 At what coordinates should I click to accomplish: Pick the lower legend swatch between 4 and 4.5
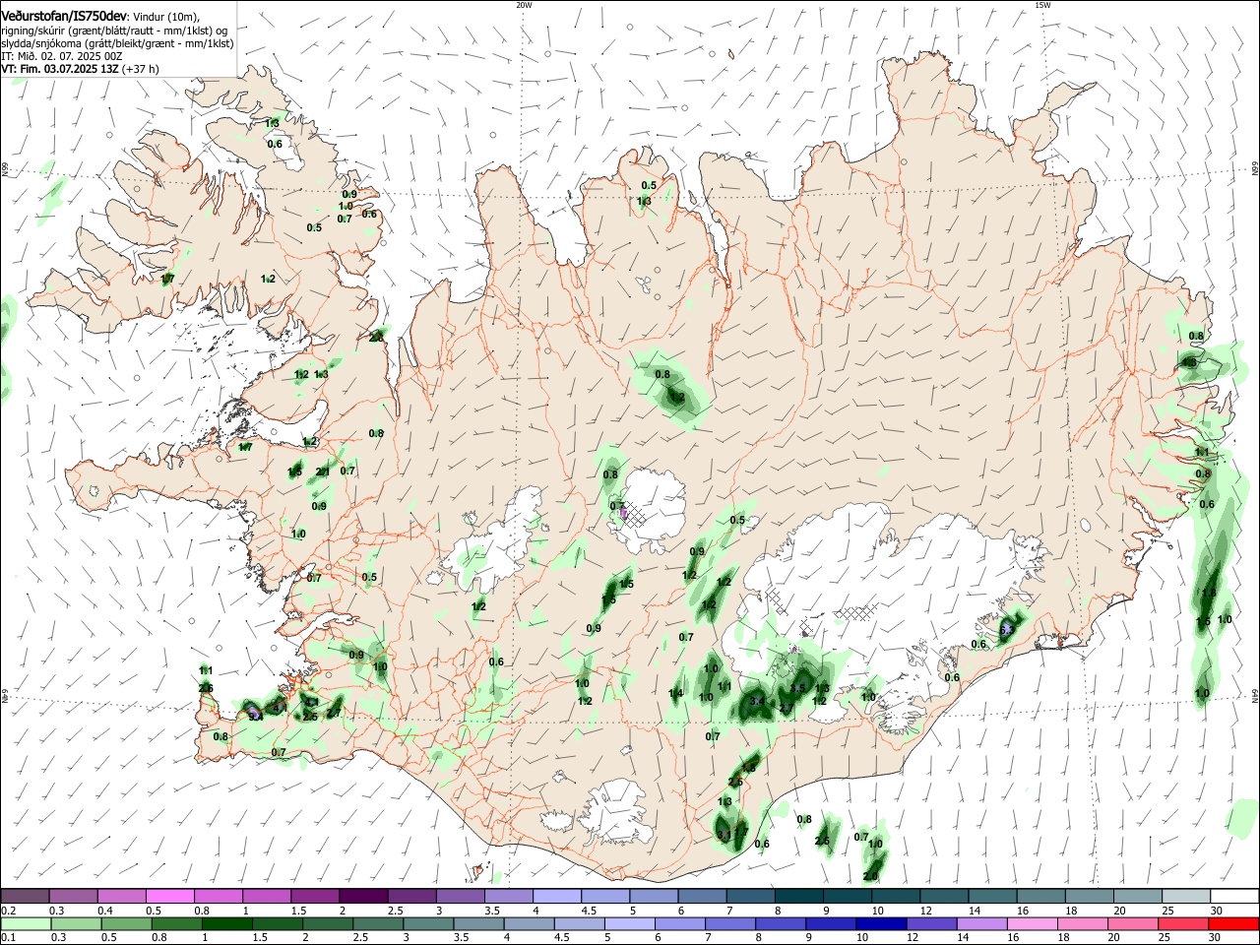[528, 923]
